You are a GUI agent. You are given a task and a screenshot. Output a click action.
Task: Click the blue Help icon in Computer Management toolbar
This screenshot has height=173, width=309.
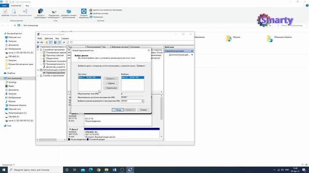pos(55,42)
